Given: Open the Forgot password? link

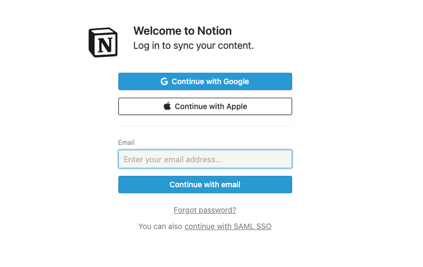Looking at the screenshot, I should pos(205,210).
